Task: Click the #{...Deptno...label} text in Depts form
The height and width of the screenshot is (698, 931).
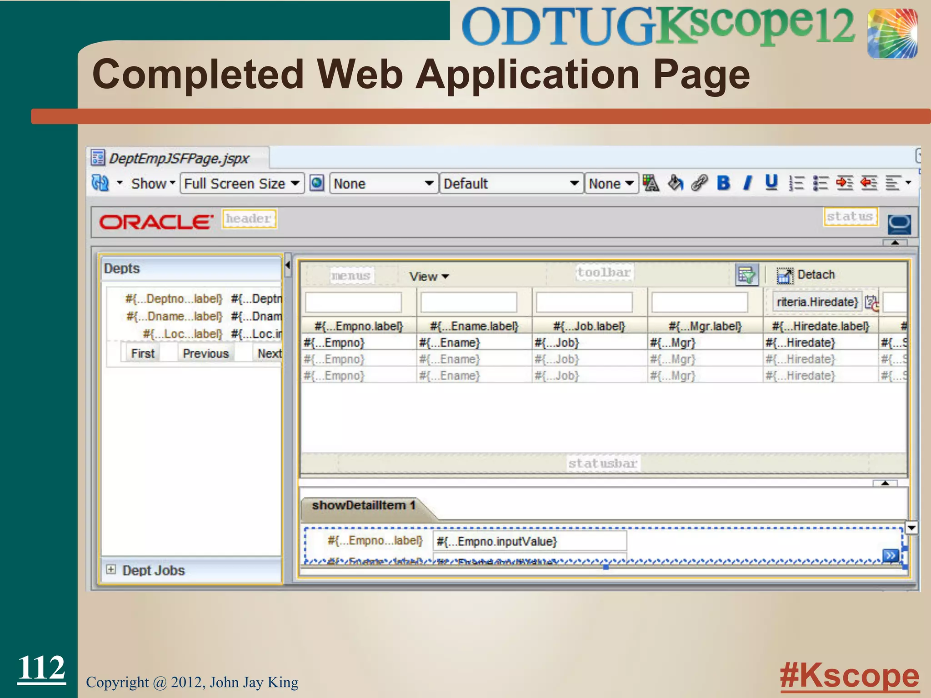Action: (x=174, y=299)
